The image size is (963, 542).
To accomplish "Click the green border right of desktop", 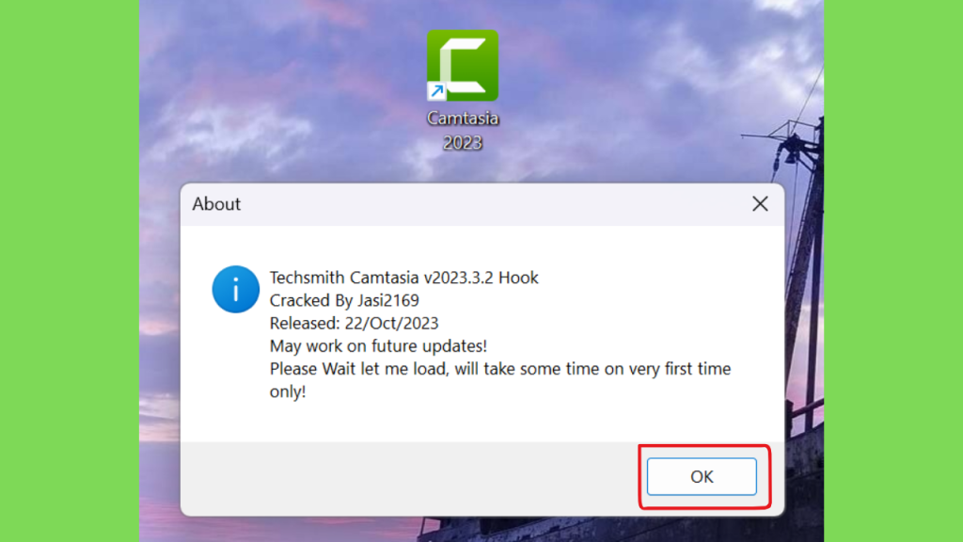I will coord(893,271).
